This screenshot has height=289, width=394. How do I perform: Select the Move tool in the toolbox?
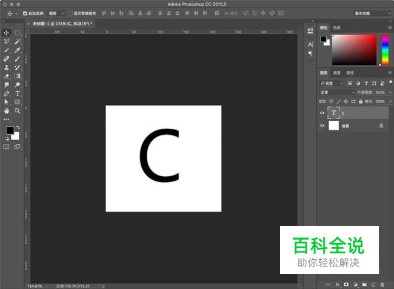(7, 33)
